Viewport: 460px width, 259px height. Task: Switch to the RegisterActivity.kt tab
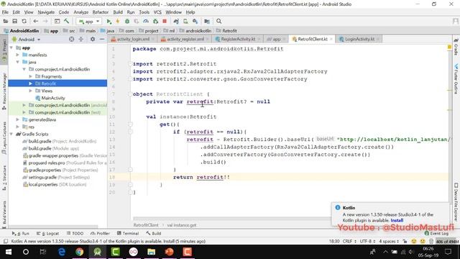pyautogui.click(x=238, y=39)
